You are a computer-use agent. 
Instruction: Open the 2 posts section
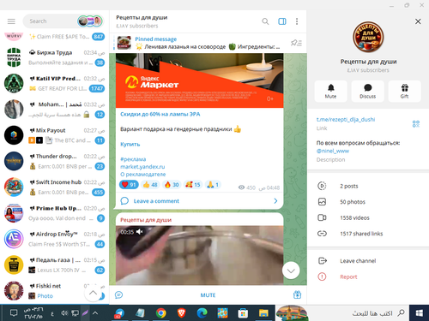click(368, 186)
